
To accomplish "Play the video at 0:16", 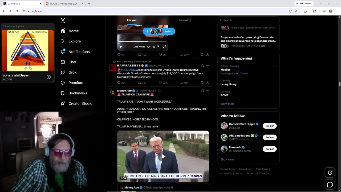I will coord(121,47).
